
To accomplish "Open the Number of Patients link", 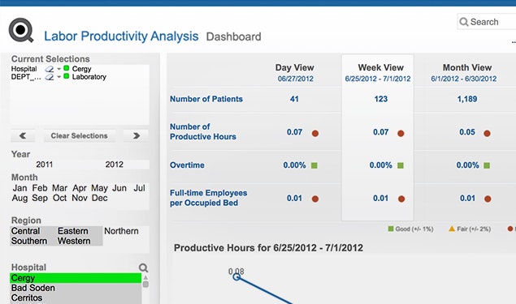I will click(x=206, y=99).
